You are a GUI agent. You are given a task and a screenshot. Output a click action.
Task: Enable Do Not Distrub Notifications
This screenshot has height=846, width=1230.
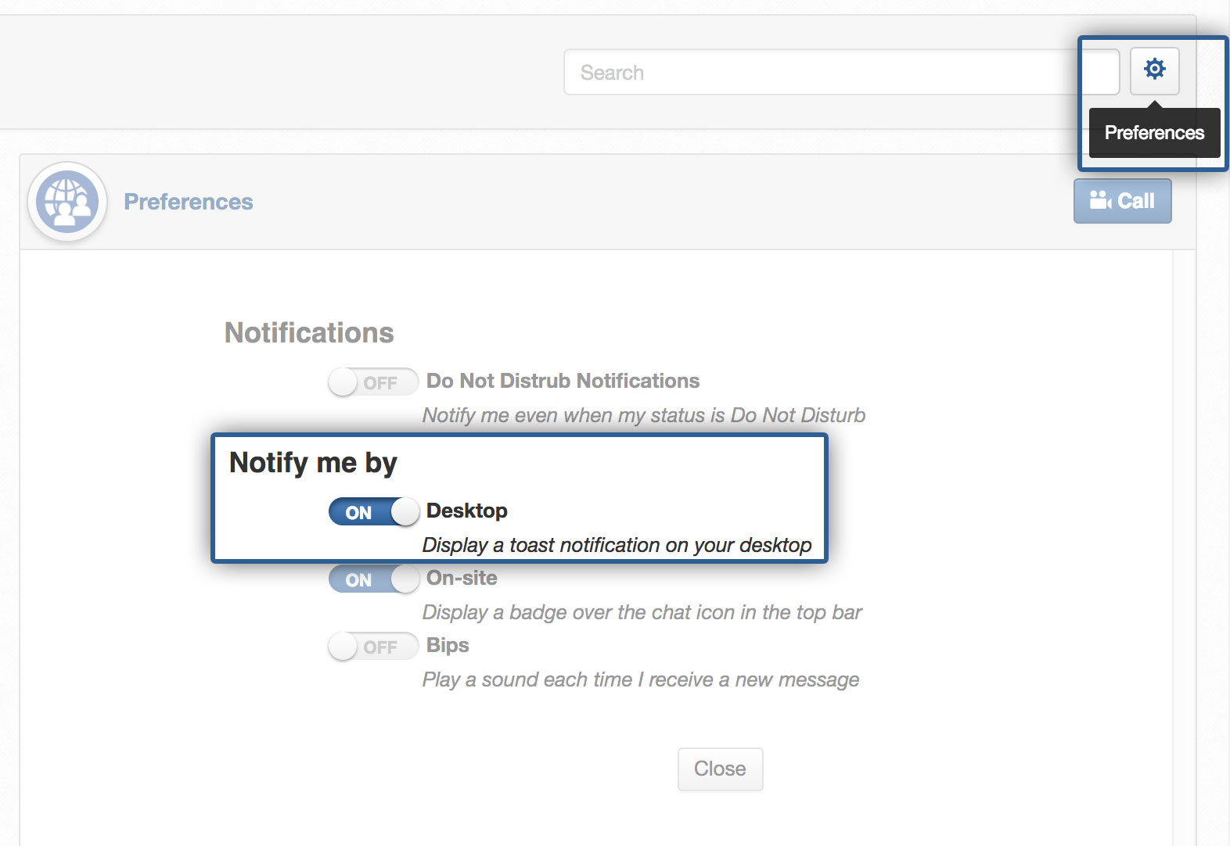[x=373, y=382]
